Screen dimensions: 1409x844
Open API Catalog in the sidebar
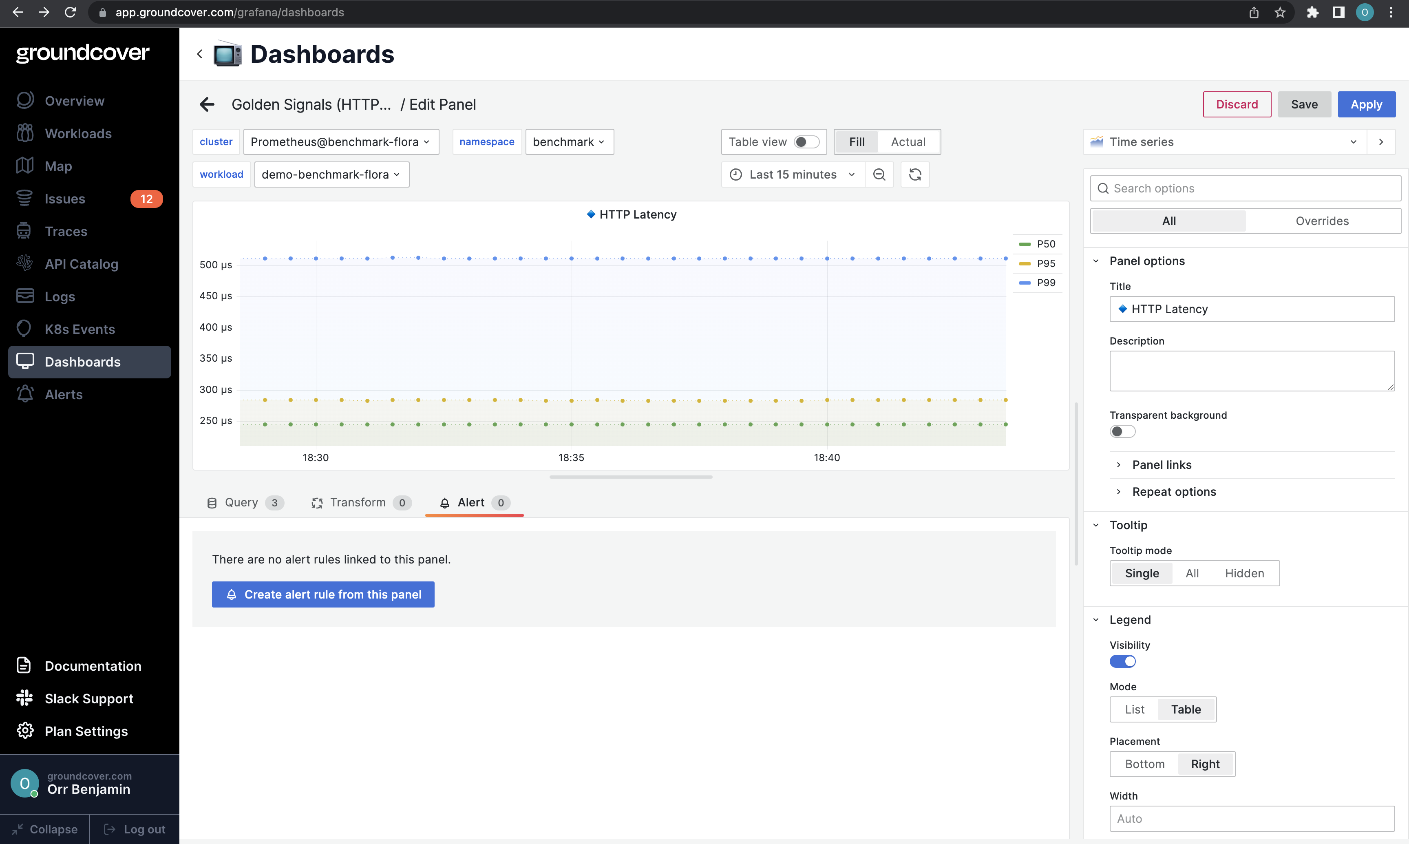pos(81,264)
